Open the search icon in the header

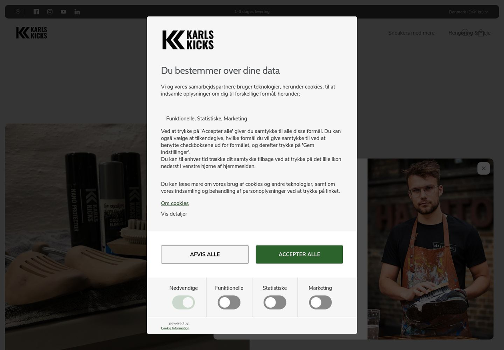pos(465,32)
